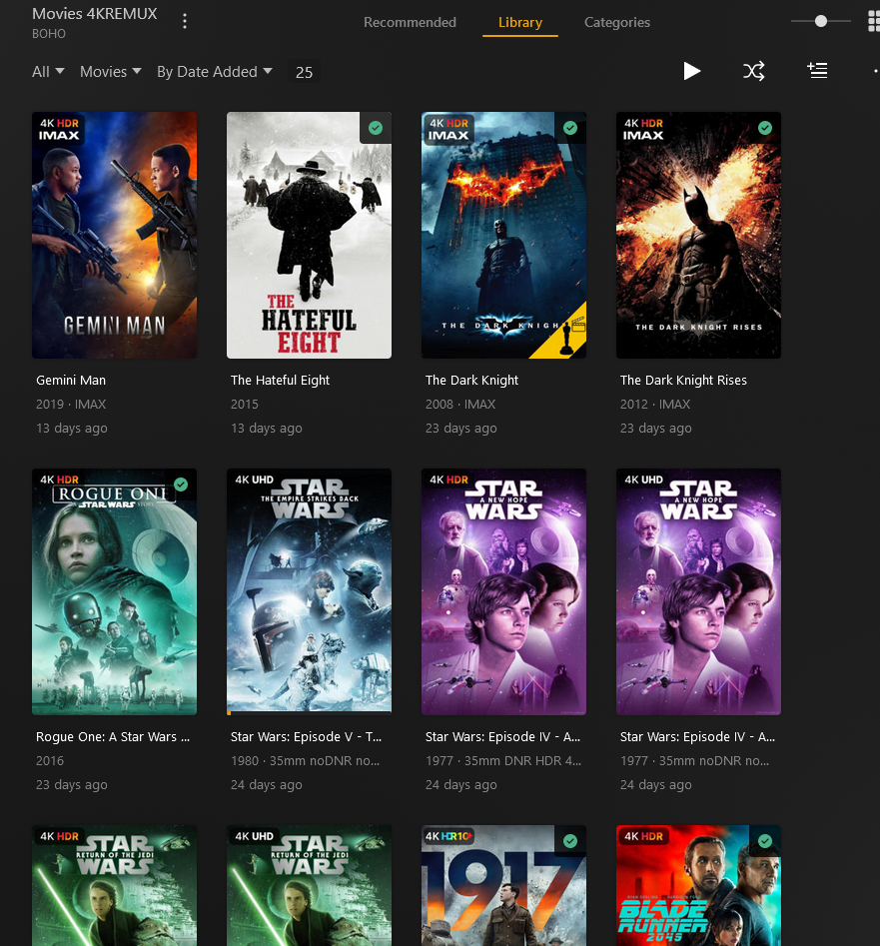Click '2008 · IMAX' under The Dark Knight
Screen dimensions: 880x946
click(460, 405)
